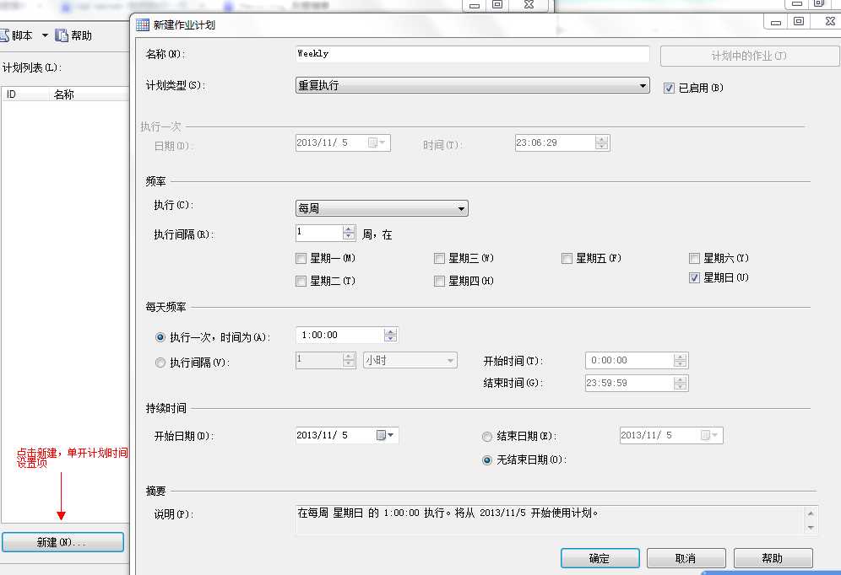Open the 帮助 help toolbar item

pyautogui.click(x=73, y=35)
